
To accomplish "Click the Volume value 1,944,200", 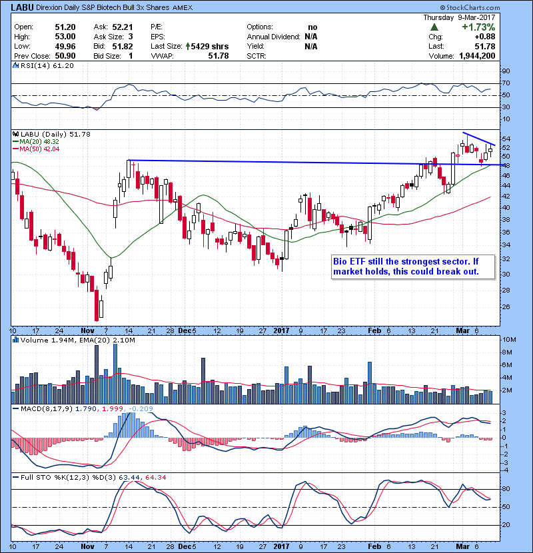I will 477,56.
